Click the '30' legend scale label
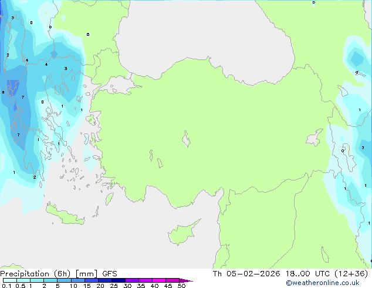This screenshot has width=372, height=288. point(127,286)
